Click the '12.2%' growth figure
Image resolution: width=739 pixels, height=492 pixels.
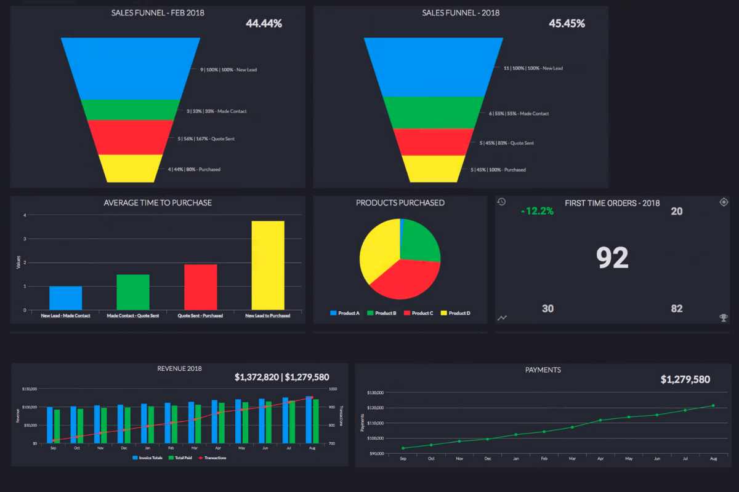(540, 212)
